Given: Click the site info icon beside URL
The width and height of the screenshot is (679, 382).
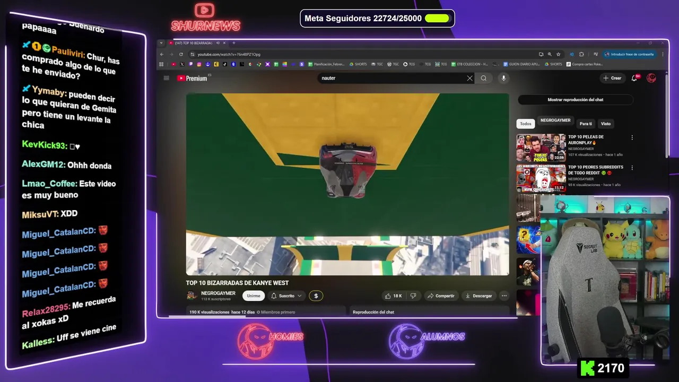Looking at the screenshot, I should (x=193, y=54).
